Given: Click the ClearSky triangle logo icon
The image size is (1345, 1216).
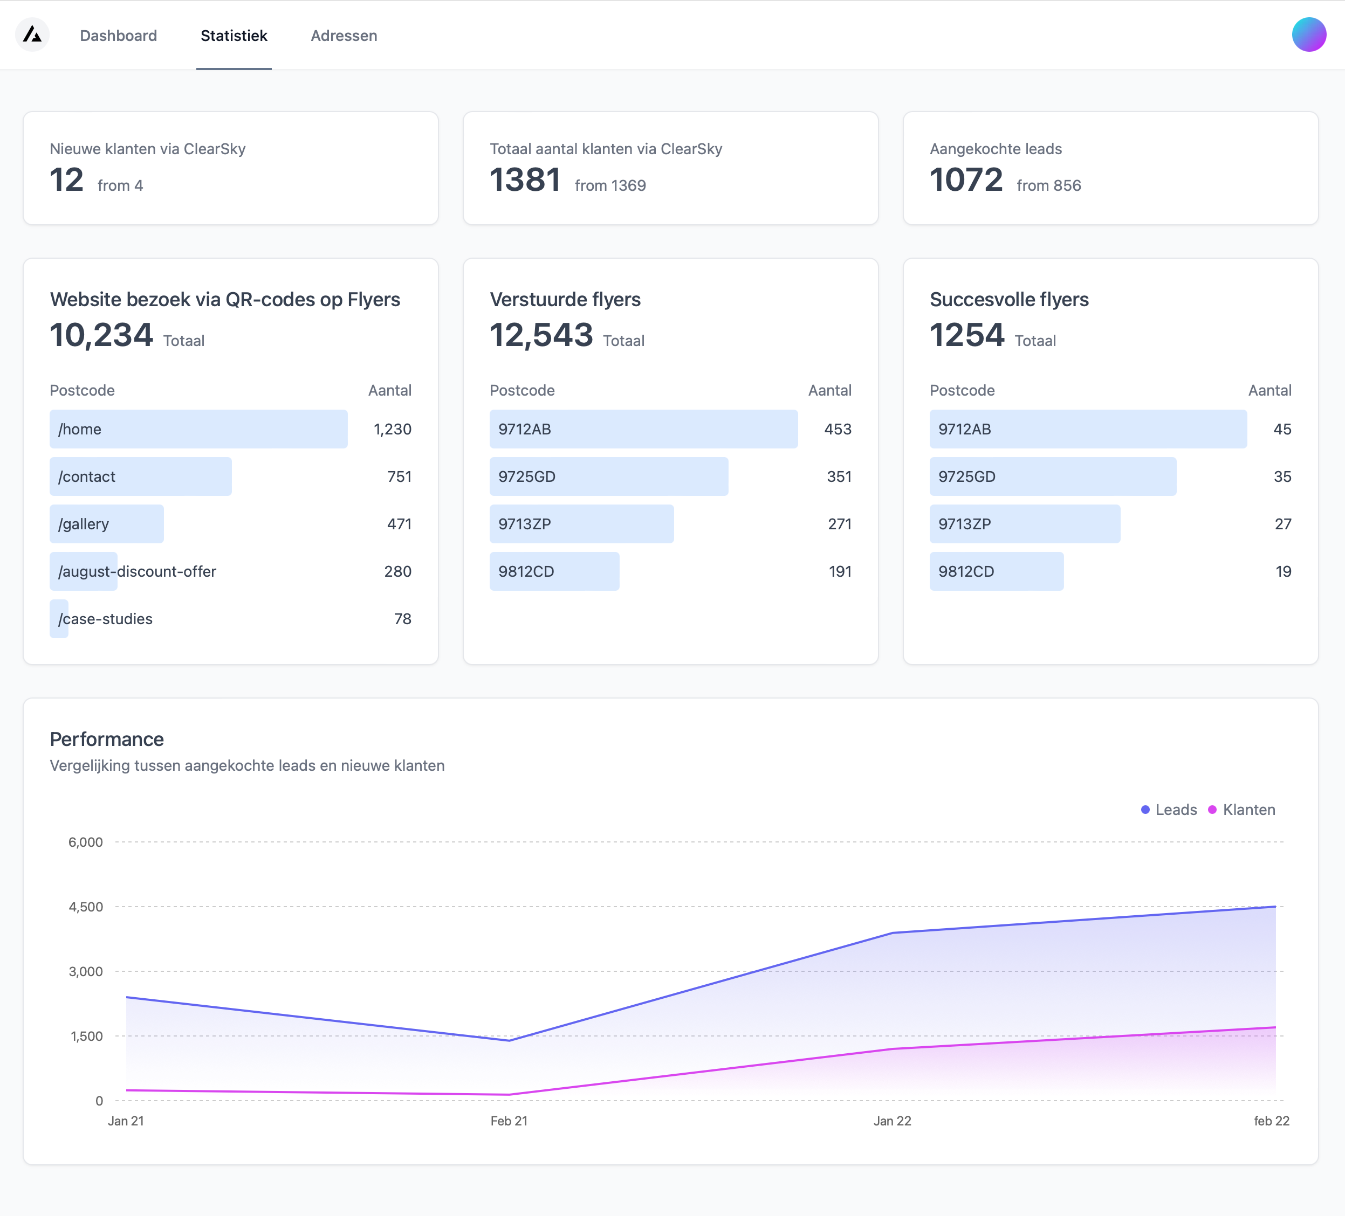Looking at the screenshot, I should (32, 34).
